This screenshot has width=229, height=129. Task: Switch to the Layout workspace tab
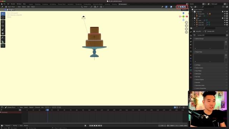pos(31,4)
